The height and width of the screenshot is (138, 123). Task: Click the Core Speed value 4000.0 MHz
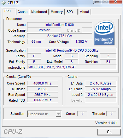43,83
